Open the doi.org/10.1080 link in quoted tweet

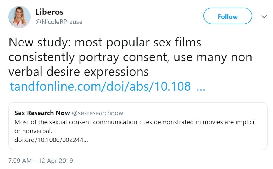[x=51, y=140]
